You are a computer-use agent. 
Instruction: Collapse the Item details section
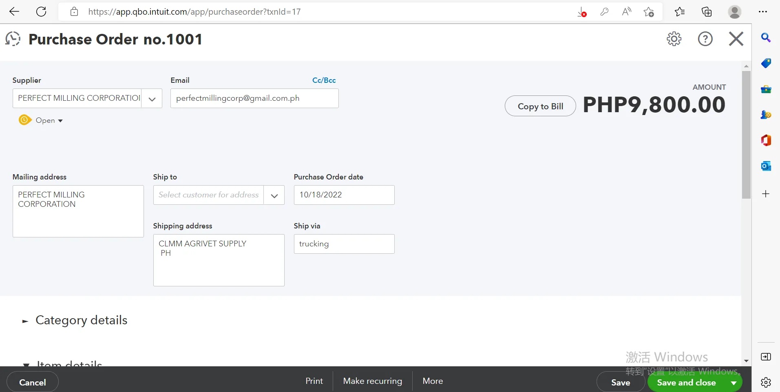[x=26, y=364]
